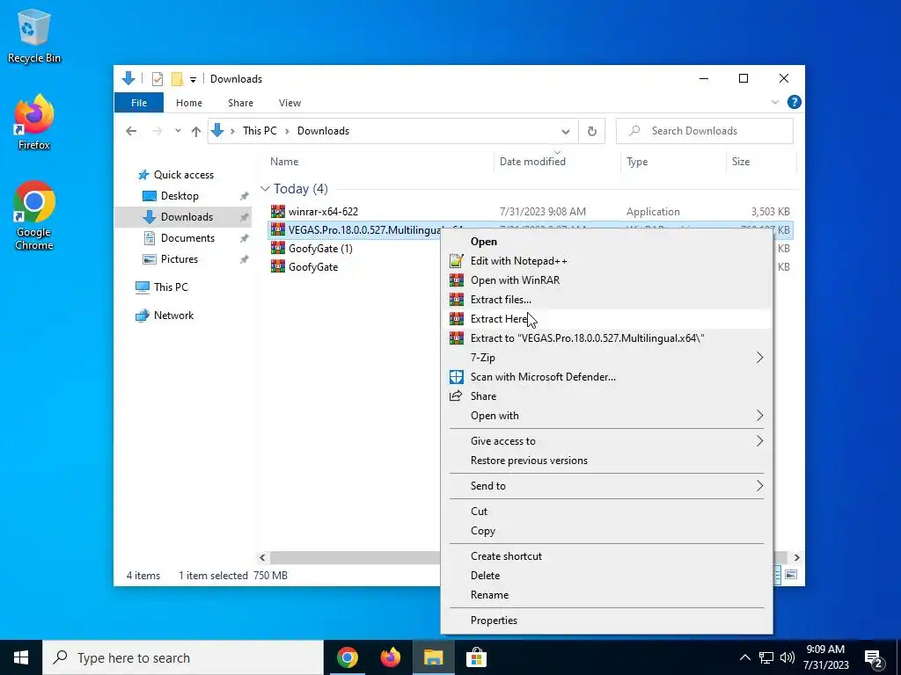
Task: Open Explorer help question mark icon
Action: pyautogui.click(x=795, y=102)
